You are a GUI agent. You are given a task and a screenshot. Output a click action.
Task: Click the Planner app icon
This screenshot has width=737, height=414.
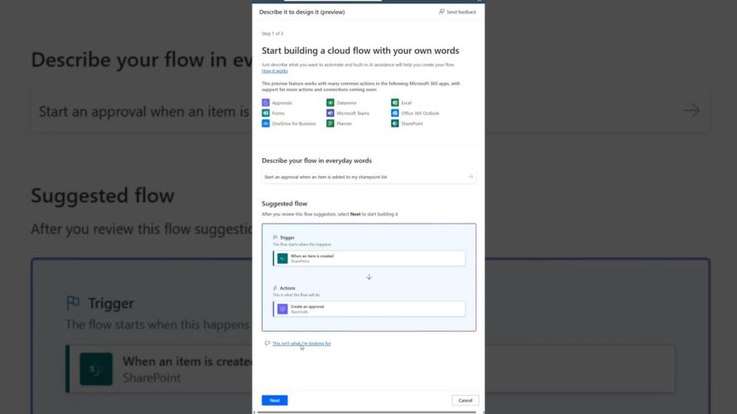(330, 123)
